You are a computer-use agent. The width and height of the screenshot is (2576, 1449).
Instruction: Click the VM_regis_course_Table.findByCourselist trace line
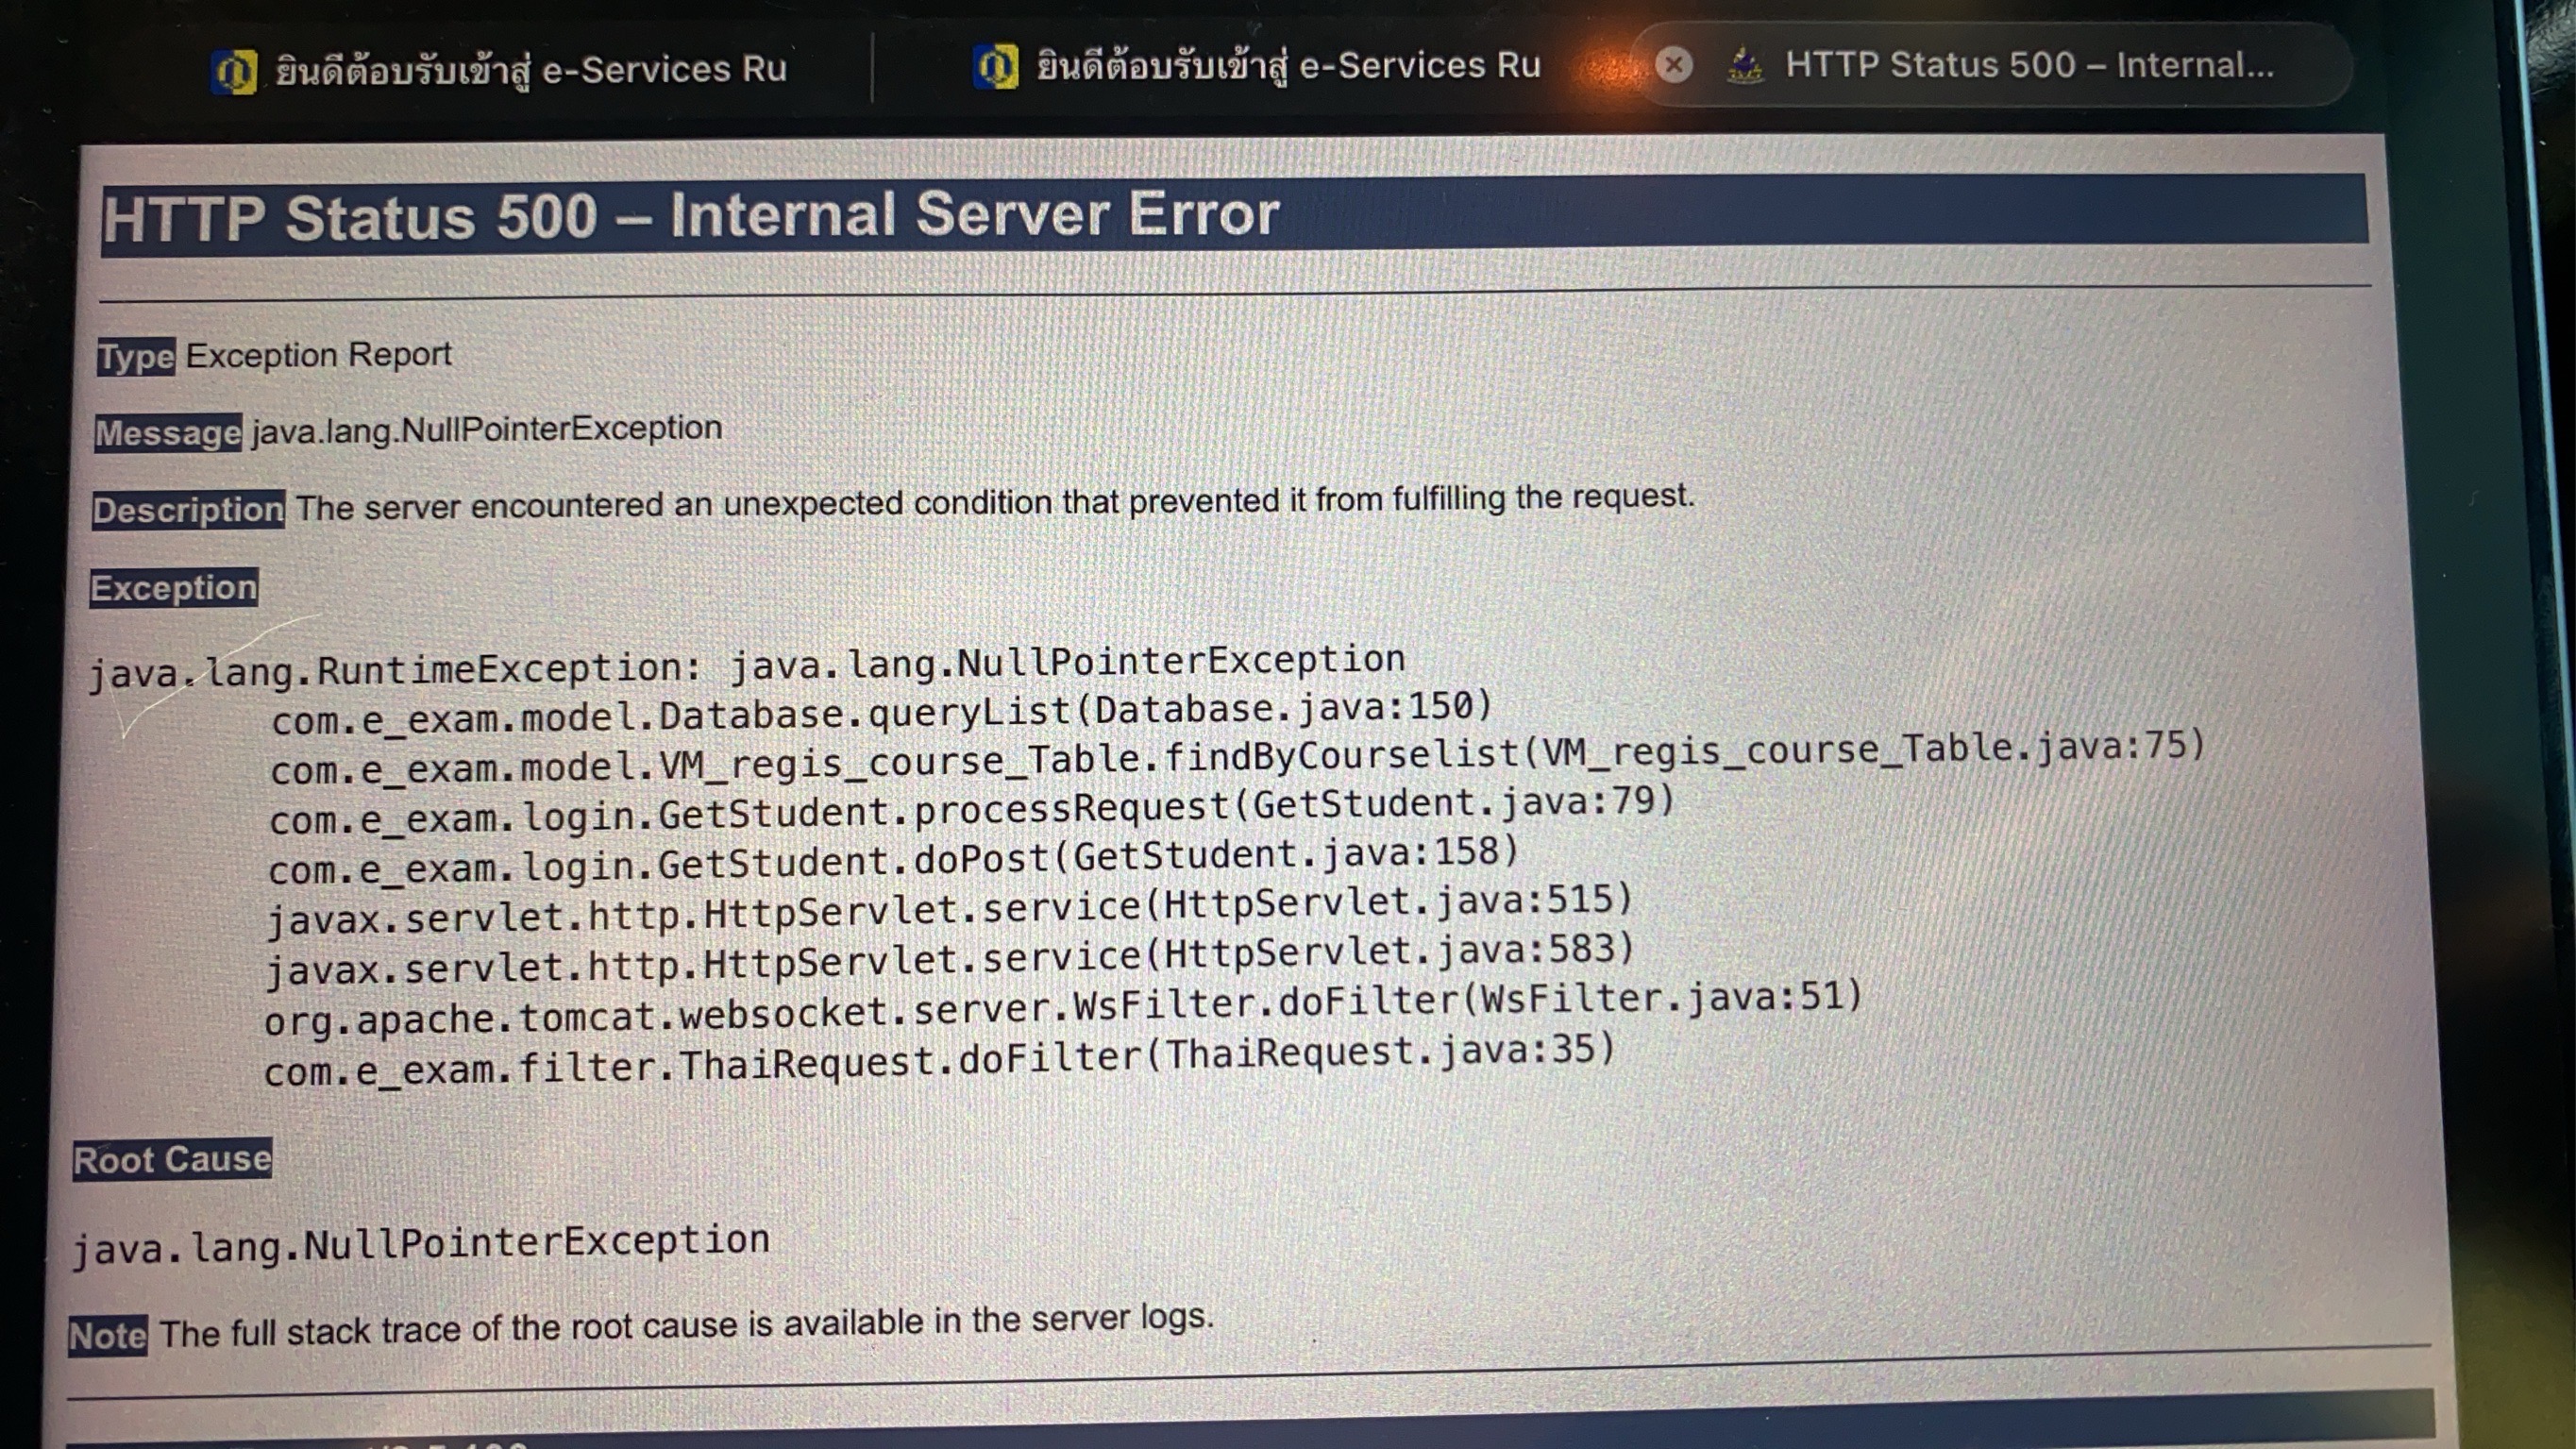1237,757
